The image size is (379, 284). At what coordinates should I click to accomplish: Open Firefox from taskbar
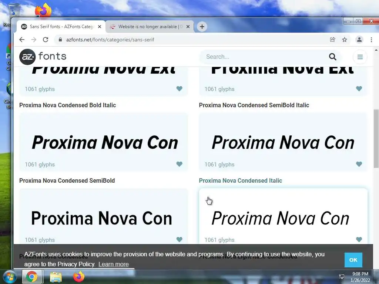79,277
